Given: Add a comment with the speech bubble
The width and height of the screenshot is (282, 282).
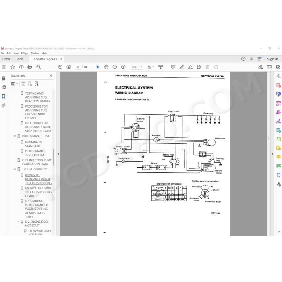Looking at the screenshot, I should click(173, 67).
